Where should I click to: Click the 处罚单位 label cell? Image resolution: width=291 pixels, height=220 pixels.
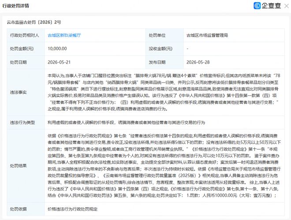pos(164,35)
